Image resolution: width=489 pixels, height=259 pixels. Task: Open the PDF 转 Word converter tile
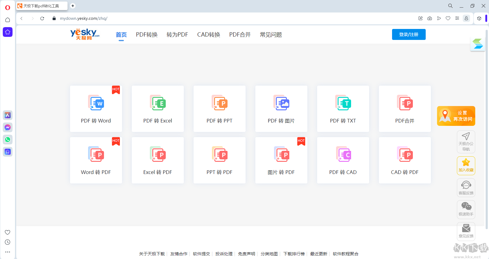point(96,109)
